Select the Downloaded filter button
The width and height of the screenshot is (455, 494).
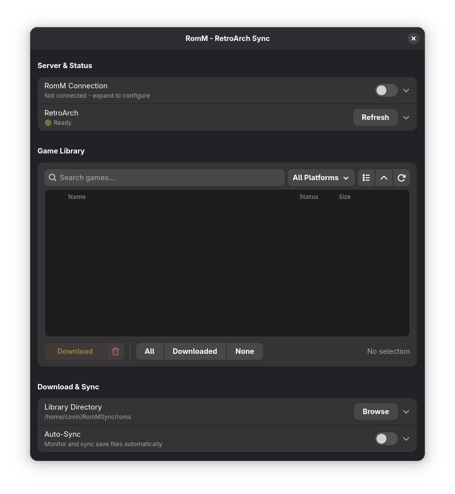195,351
